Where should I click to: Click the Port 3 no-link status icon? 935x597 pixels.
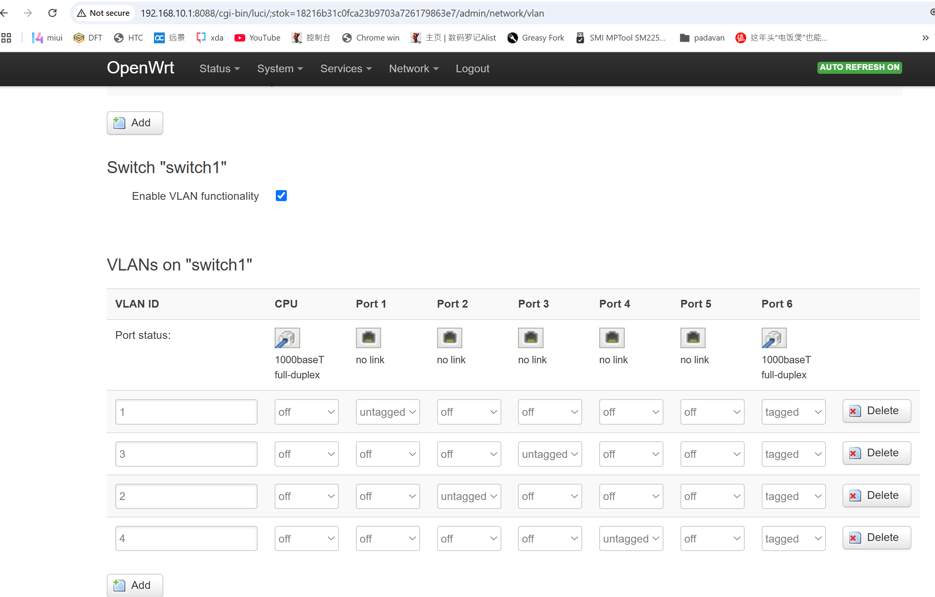pyautogui.click(x=530, y=337)
